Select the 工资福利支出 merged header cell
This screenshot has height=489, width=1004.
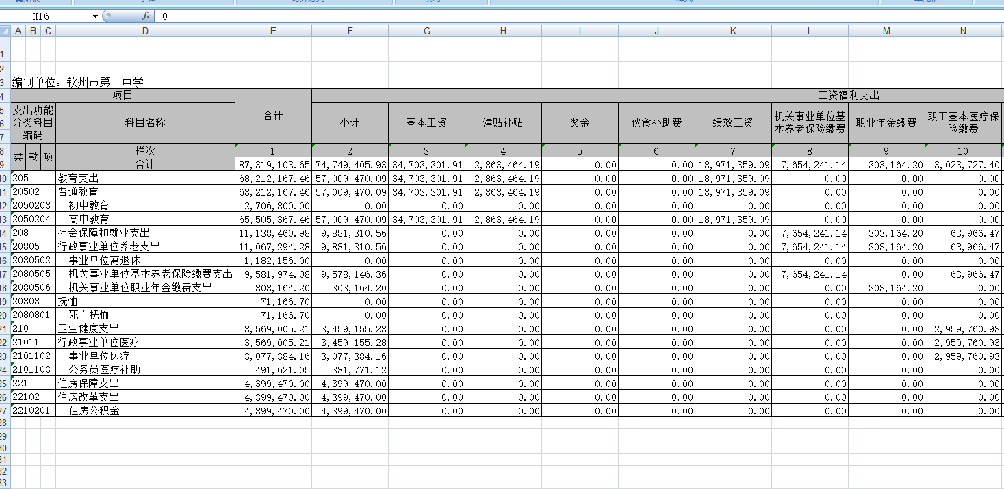click(x=657, y=96)
